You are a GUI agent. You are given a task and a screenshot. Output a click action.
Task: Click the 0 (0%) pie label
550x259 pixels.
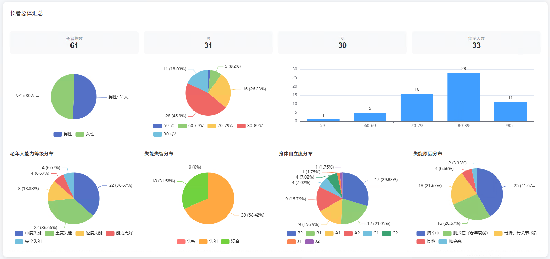[x=195, y=167]
